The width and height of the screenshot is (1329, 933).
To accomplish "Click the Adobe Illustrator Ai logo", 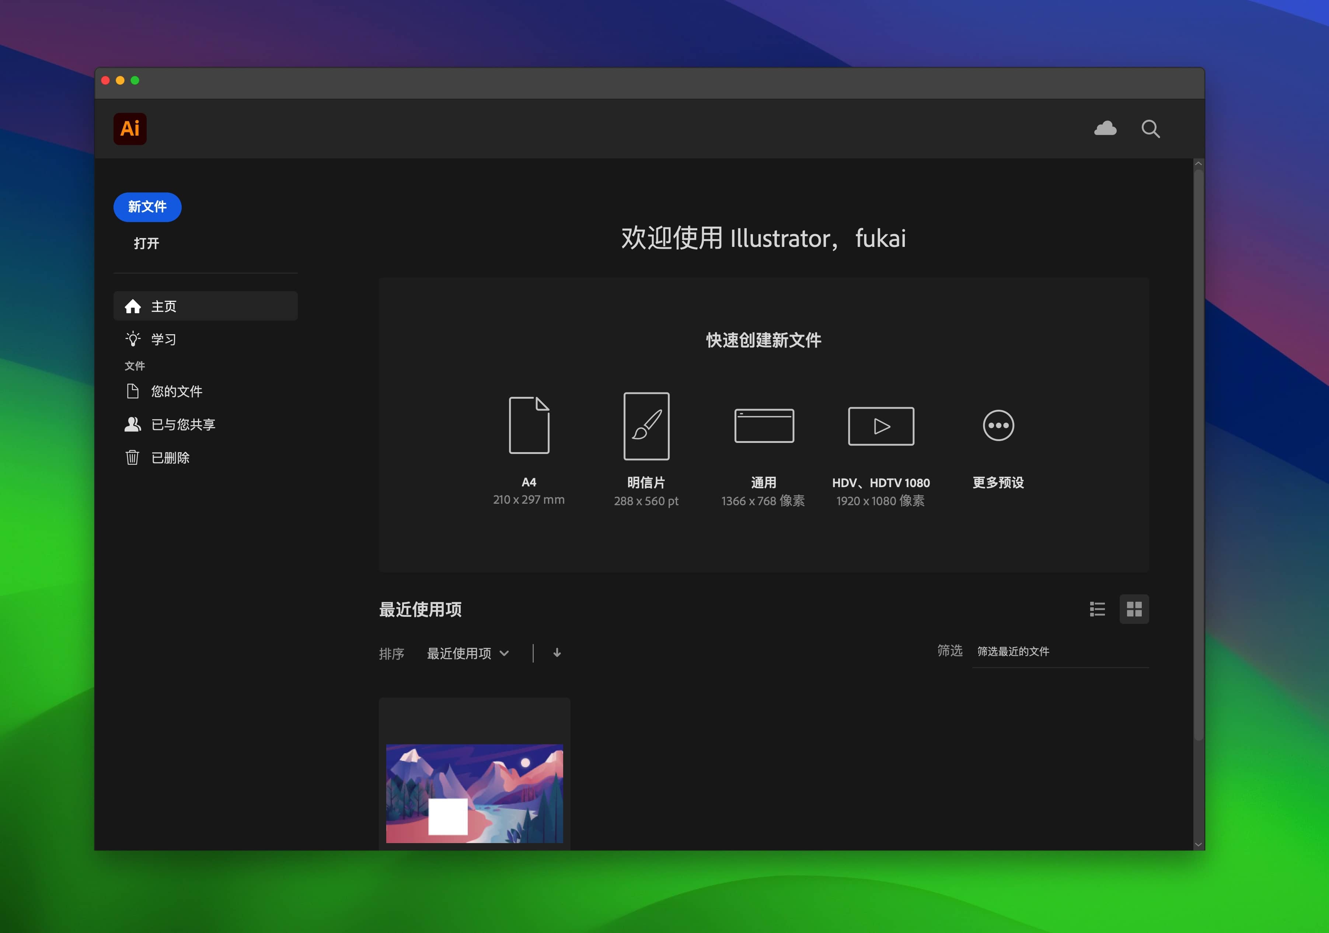I will click(x=130, y=129).
